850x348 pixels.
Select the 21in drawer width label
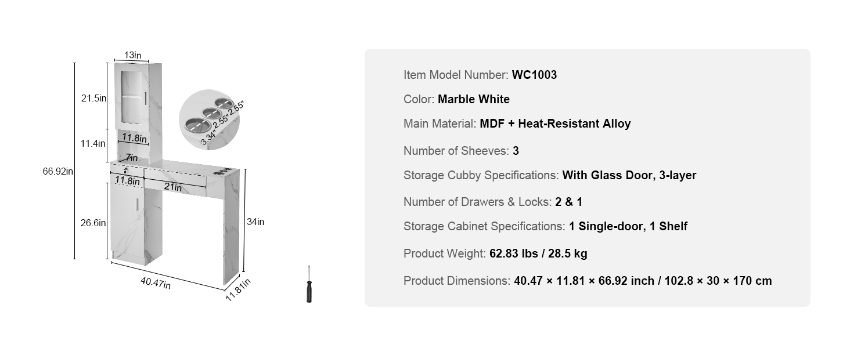point(173,187)
